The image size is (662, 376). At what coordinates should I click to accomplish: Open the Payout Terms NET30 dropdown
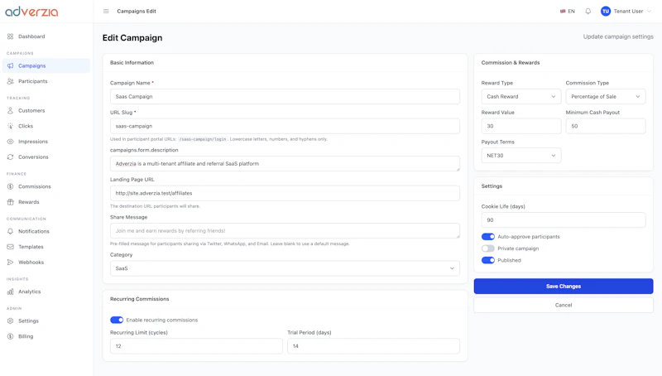coord(521,156)
